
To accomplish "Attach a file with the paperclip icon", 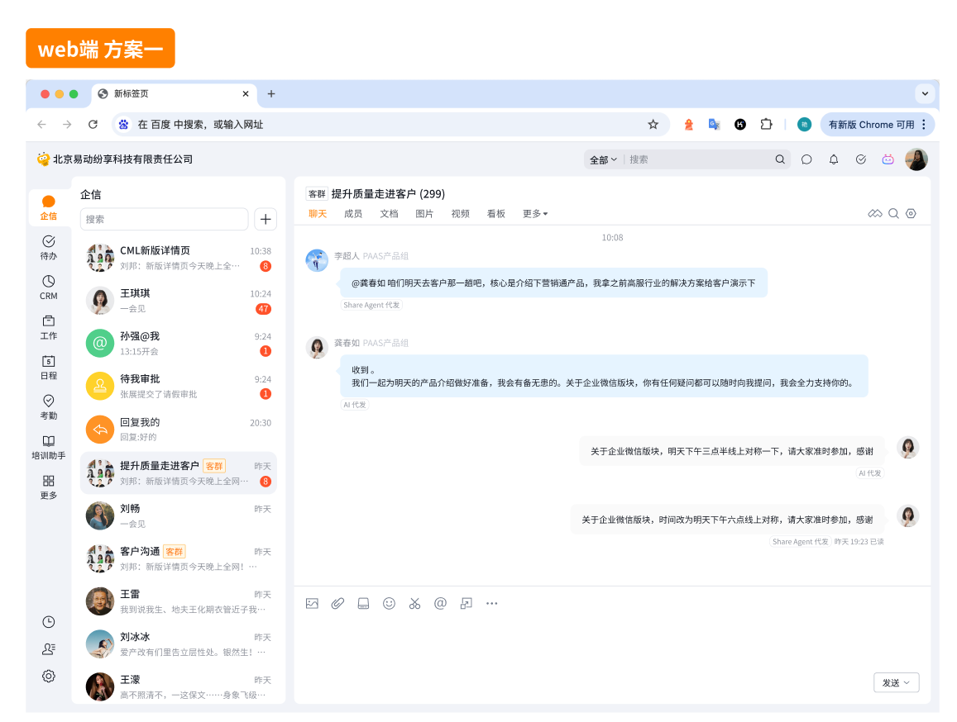I will pos(337,604).
